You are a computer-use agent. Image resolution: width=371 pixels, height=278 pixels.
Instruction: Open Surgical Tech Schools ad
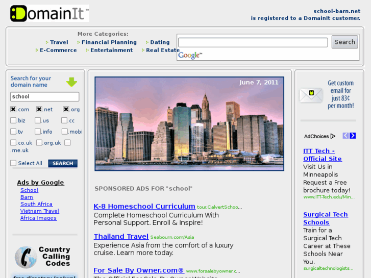326,218
